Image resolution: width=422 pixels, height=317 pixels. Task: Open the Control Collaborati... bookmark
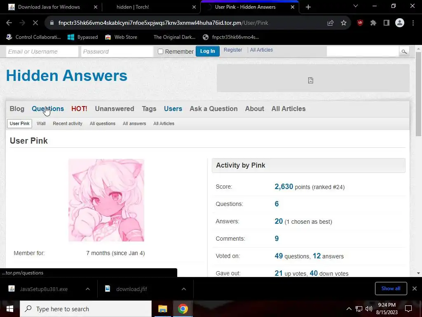tap(33, 37)
